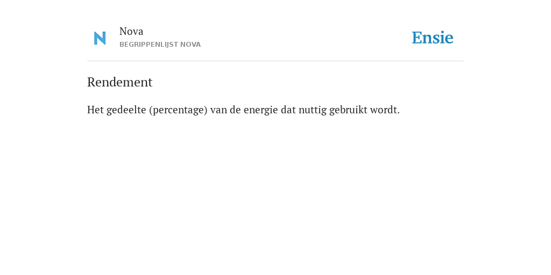Click the word 'wordt' ending the definition

click(x=383, y=110)
